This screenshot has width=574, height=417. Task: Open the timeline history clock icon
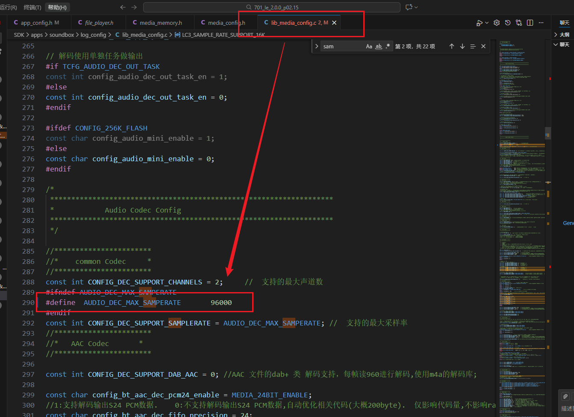pos(508,23)
